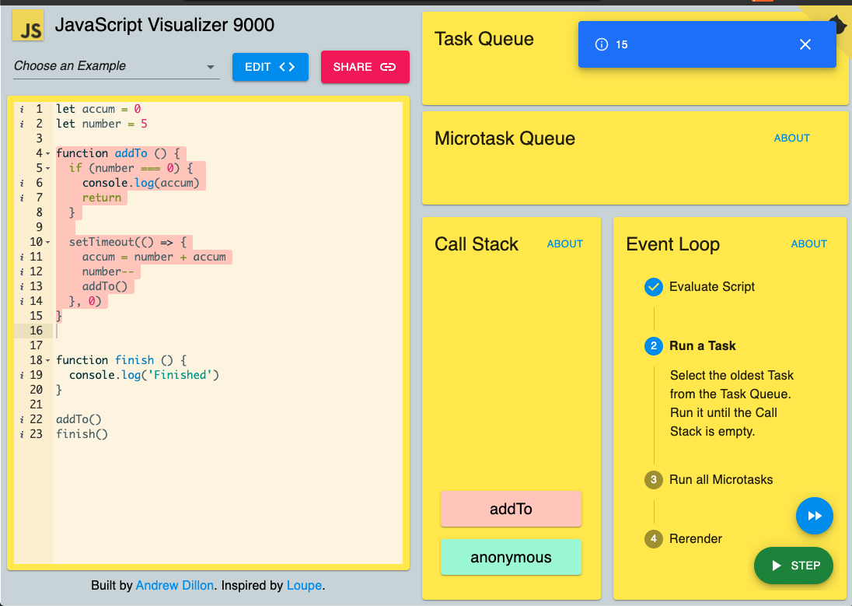The image size is (852, 606).
Task: Collapse the addTo function fold on line 4
Action: click(48, 154)
